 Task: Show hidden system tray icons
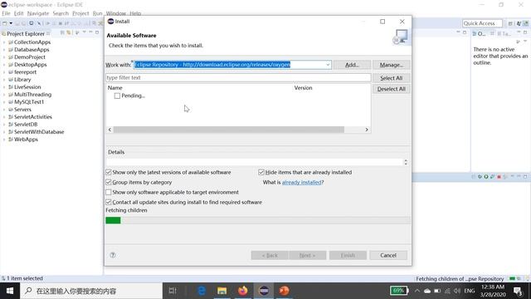click(x=417, y=291)
